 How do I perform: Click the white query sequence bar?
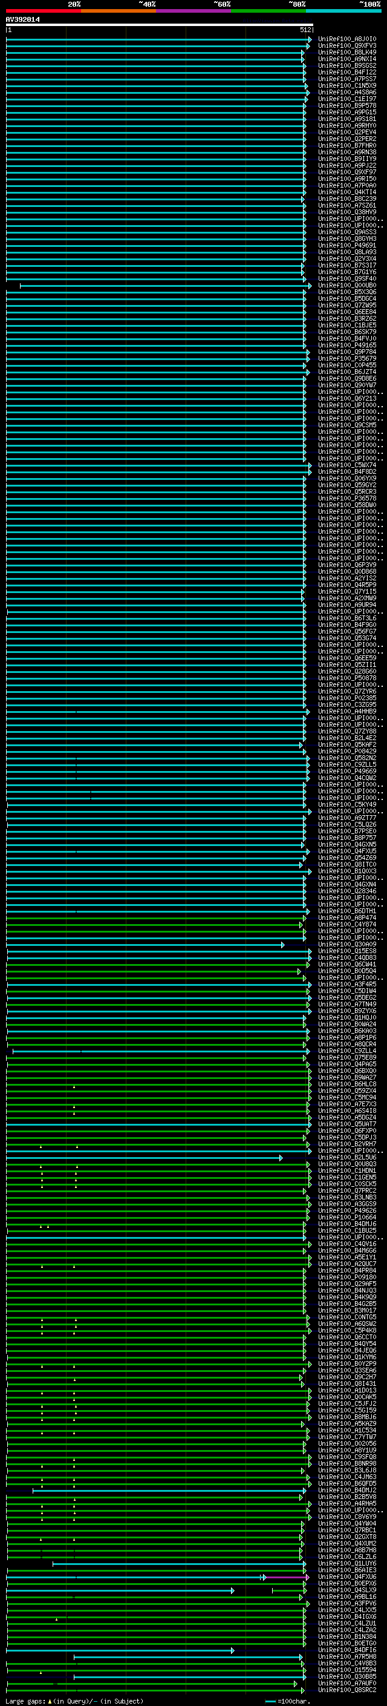click(x=160, y=24)
